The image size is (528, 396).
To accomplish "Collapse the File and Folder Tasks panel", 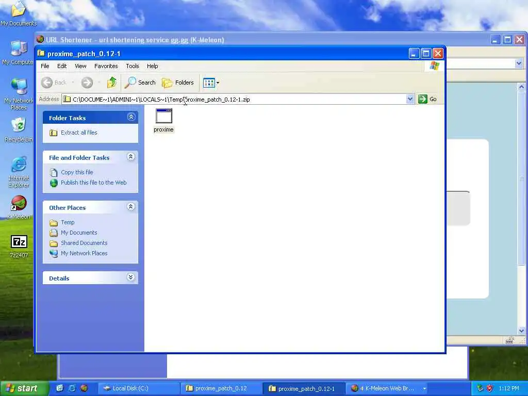I will point(131,157).
